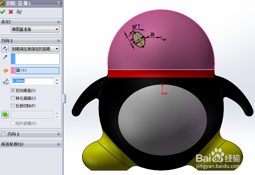Click the face/surface selection icon
255x175 pixels.
(x=5, y=70)
